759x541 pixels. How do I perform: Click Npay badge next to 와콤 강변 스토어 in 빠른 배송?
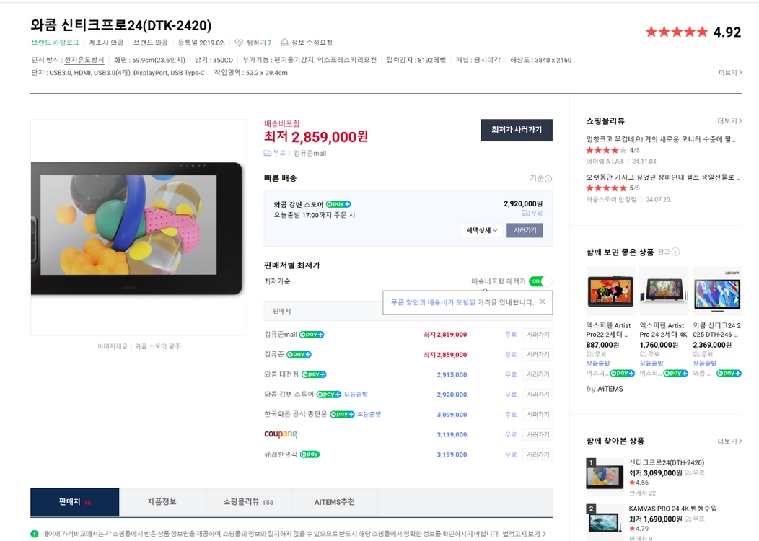[x=338, y=204]
